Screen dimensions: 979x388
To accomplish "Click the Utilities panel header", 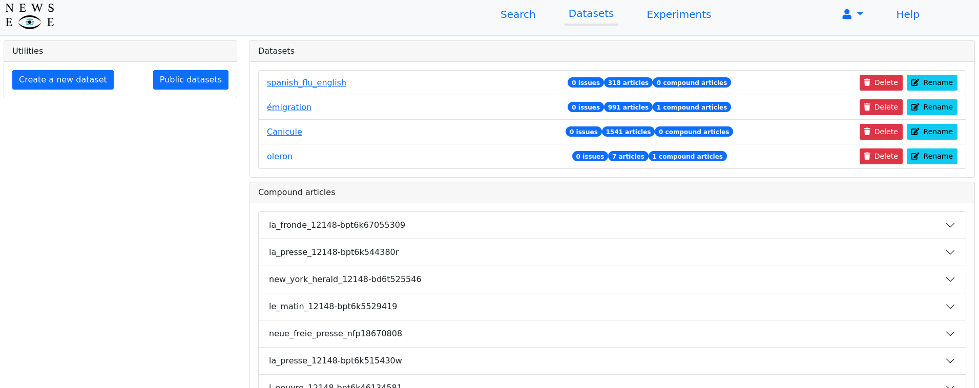I will 120,51.
